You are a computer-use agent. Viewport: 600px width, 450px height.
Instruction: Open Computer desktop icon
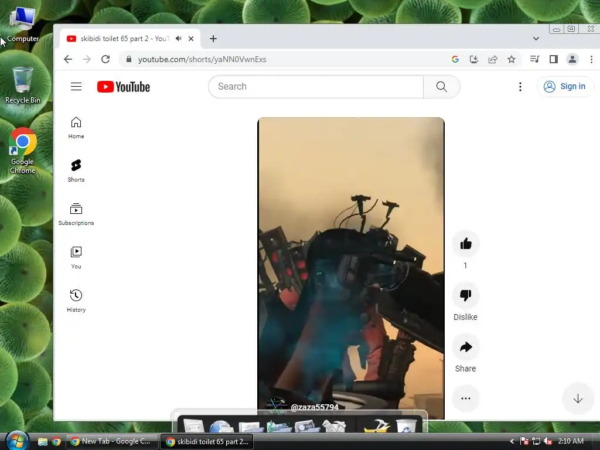tap(23, 25)
